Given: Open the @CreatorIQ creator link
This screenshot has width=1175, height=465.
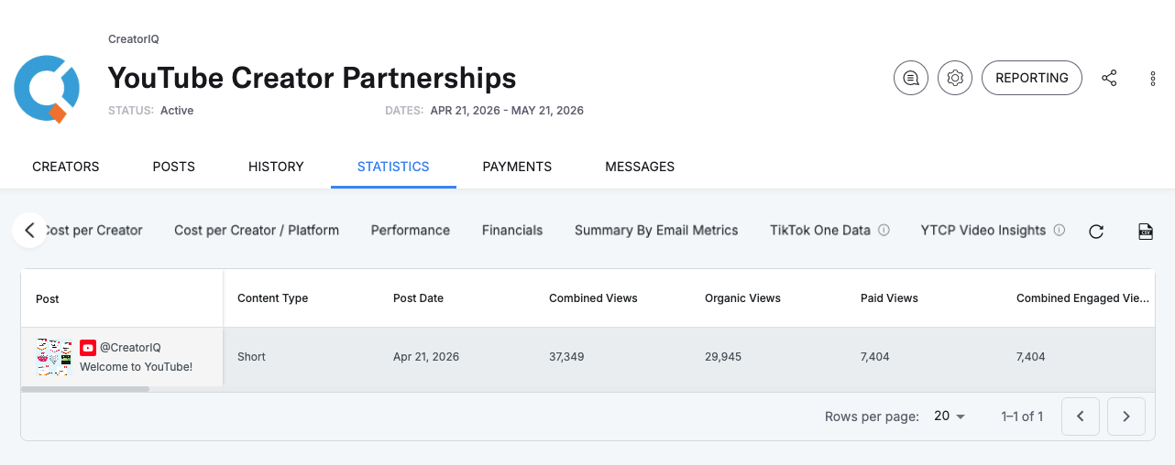Looking at the screenshot, I should [130, 348].
